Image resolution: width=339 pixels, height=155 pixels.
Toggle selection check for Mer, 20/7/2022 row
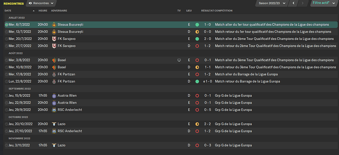[x=6, y=39]
